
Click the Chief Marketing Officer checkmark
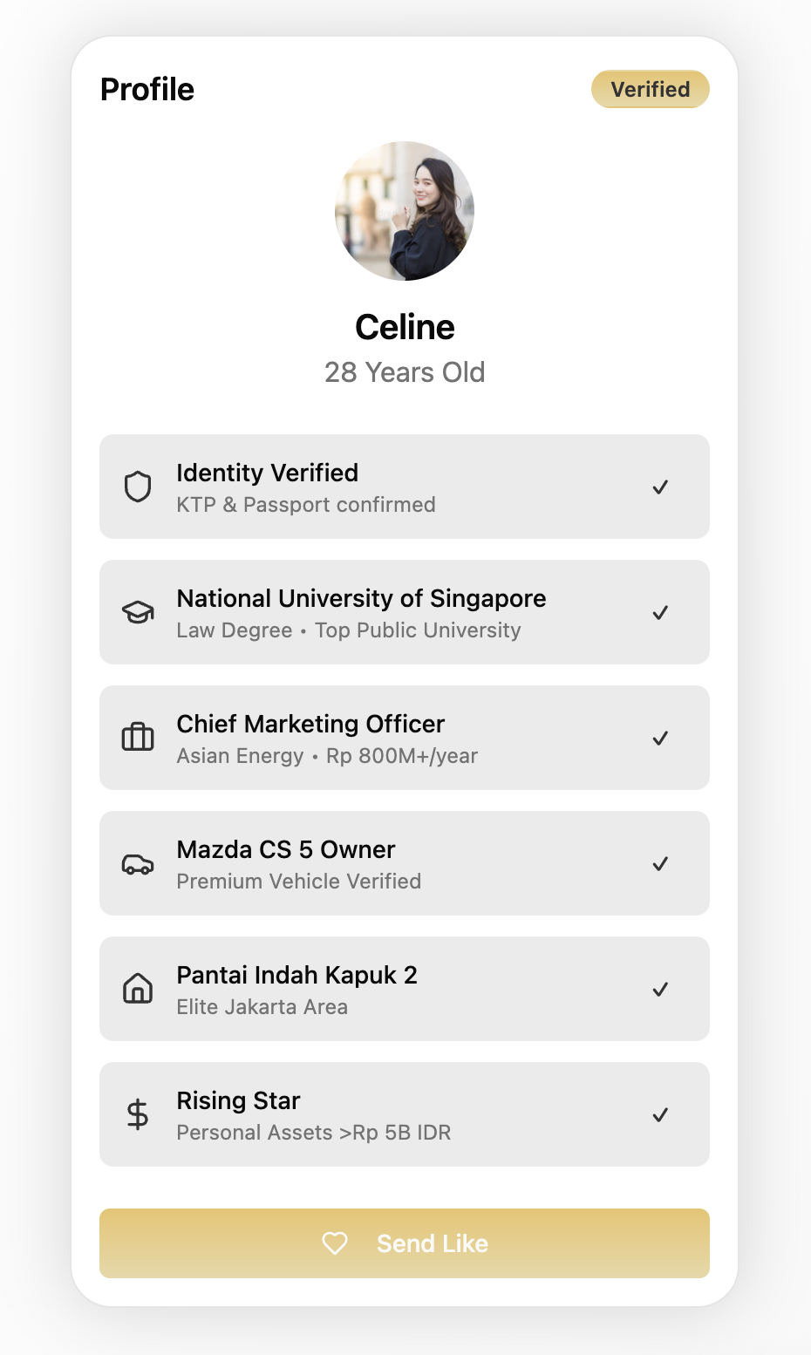660,739
